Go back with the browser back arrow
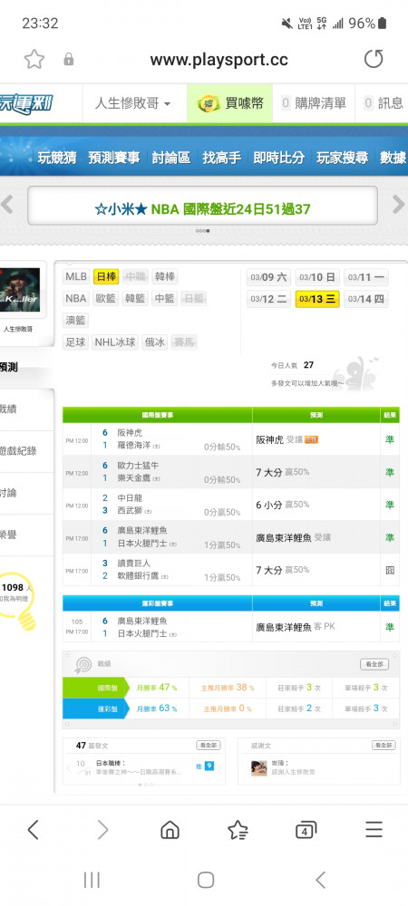The width and height of the screenshot is (408, 906). click(33, 830)
